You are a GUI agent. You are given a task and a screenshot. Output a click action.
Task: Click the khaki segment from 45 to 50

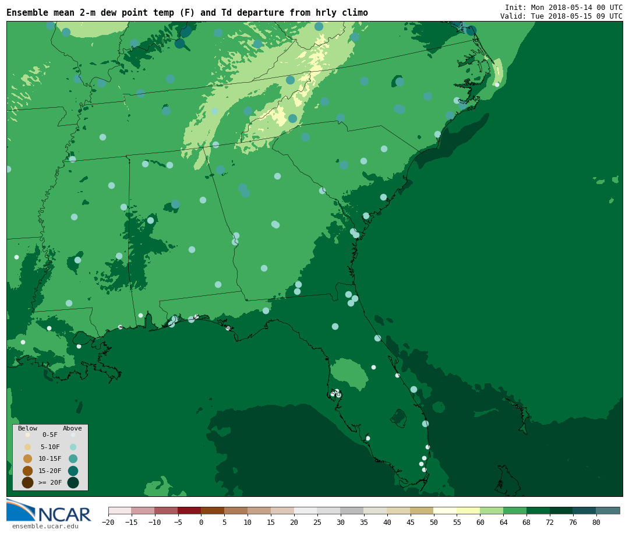coord(422,510)
